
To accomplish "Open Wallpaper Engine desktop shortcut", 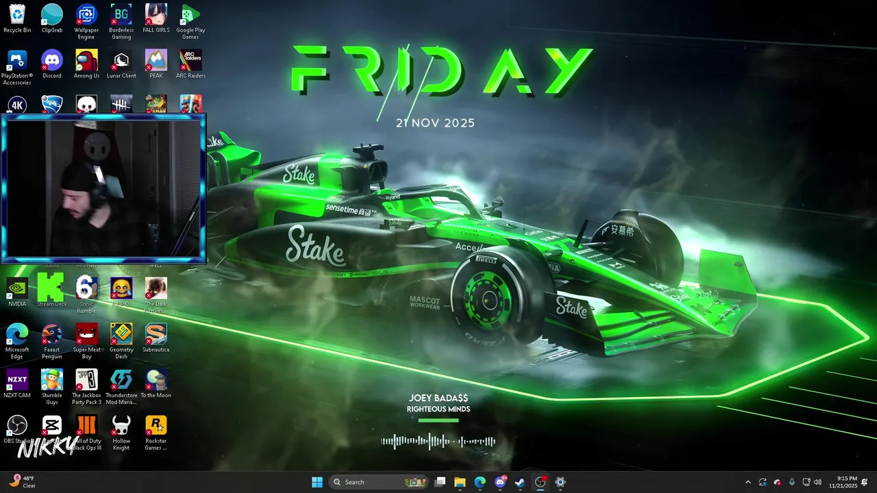I will pos(86,23).
